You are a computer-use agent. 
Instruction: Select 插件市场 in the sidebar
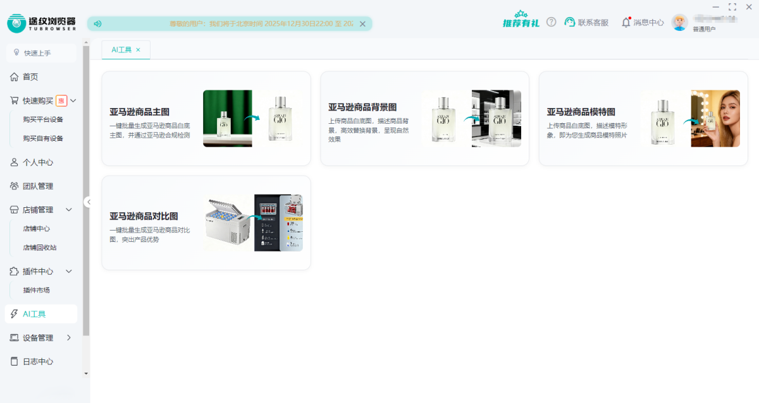click(x=36, y=291)
